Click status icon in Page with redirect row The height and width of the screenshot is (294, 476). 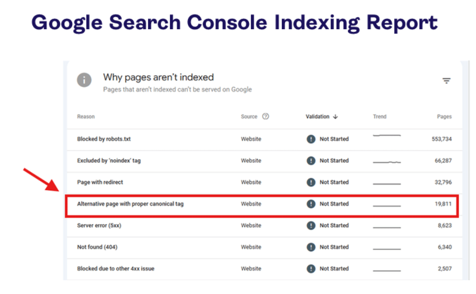point(311,182)
